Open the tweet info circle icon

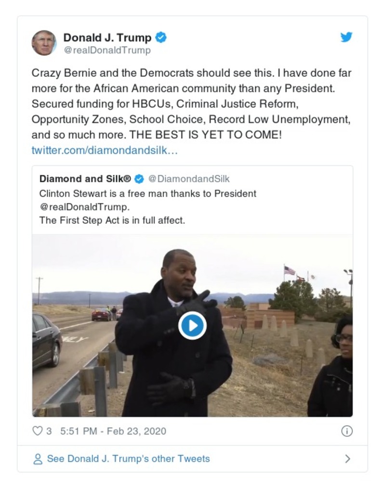346,431
